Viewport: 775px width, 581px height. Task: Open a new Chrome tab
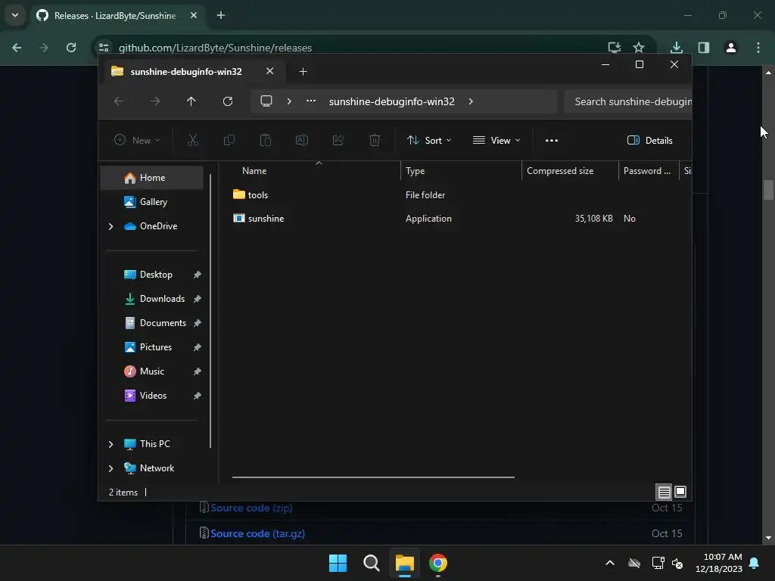(x=221, y=15)
